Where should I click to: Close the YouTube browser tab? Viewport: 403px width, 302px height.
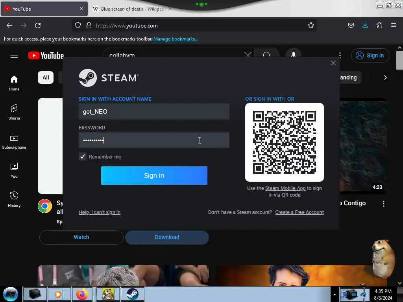coord(81,9)
